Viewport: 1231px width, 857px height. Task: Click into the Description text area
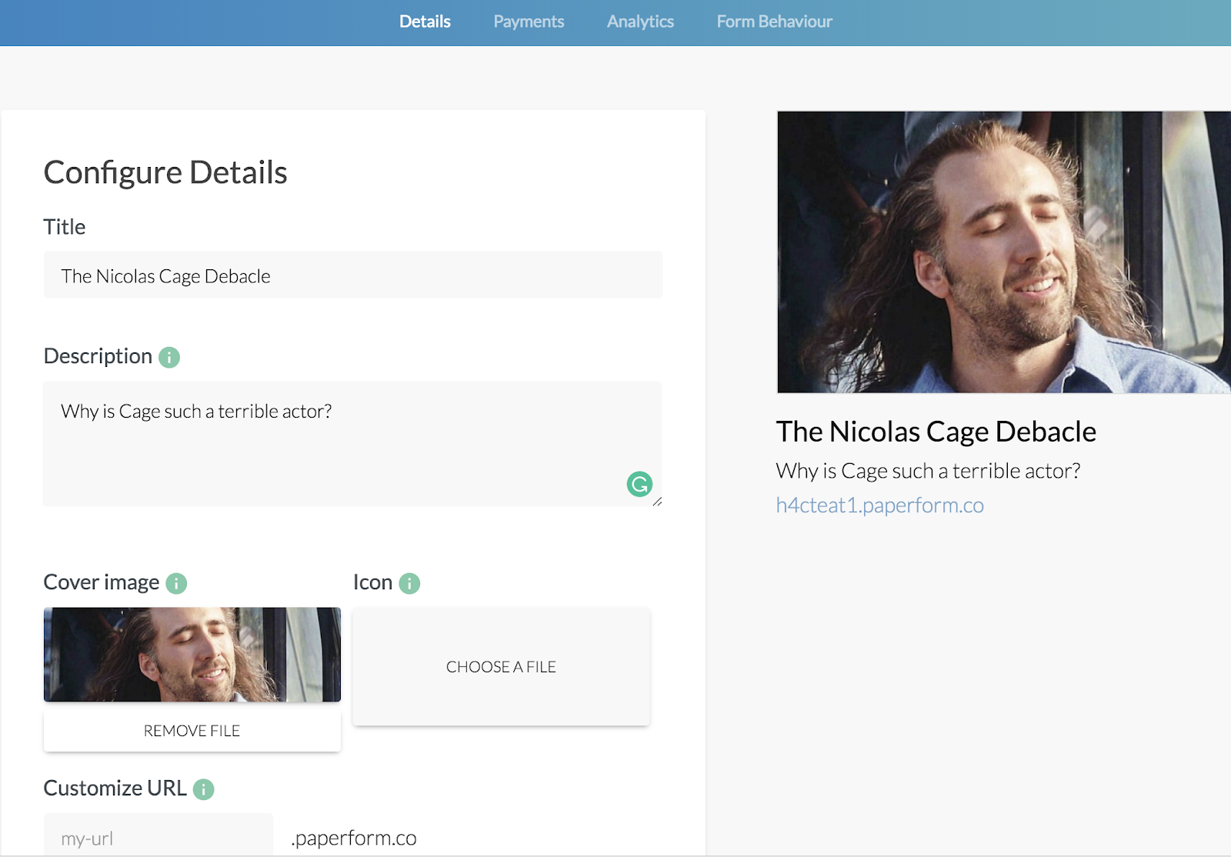click(352, 444)
